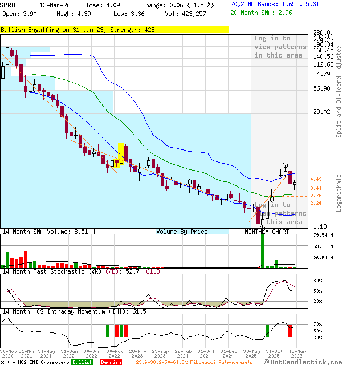The height and width of the screenshot is (365, 342).
Task: Click the 20 Month SMA label
Action: (x=260, y=12)
